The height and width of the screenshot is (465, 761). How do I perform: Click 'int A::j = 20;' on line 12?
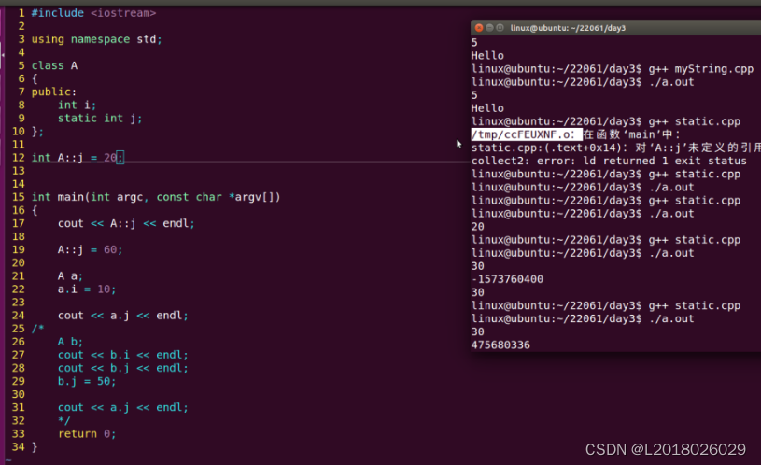tap(78, 158)
